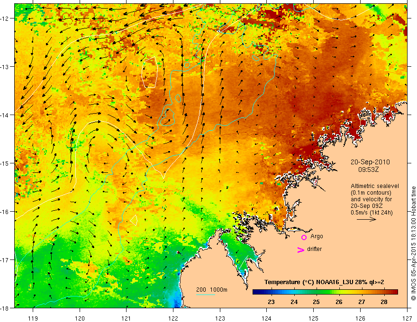Viewport: 417px width, 322px height.
Task: Click the '09:53Z' time label
Action: 368,170
